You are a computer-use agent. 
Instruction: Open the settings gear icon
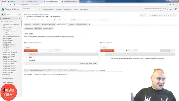171,9
